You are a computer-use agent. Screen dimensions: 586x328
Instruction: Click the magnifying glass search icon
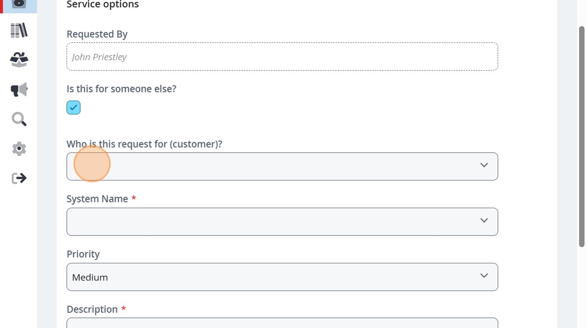(x=19, y=119)
